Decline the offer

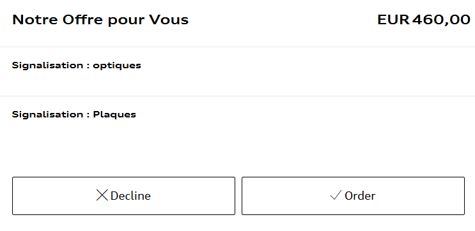point(123,196)
